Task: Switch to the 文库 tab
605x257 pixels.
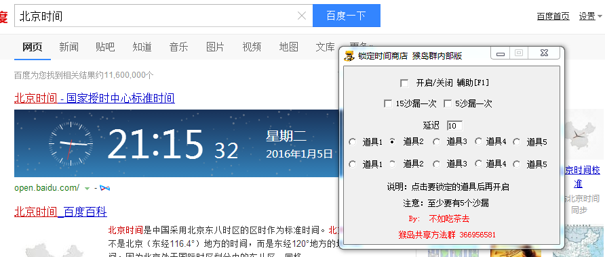Action: [x=326, y=47]
